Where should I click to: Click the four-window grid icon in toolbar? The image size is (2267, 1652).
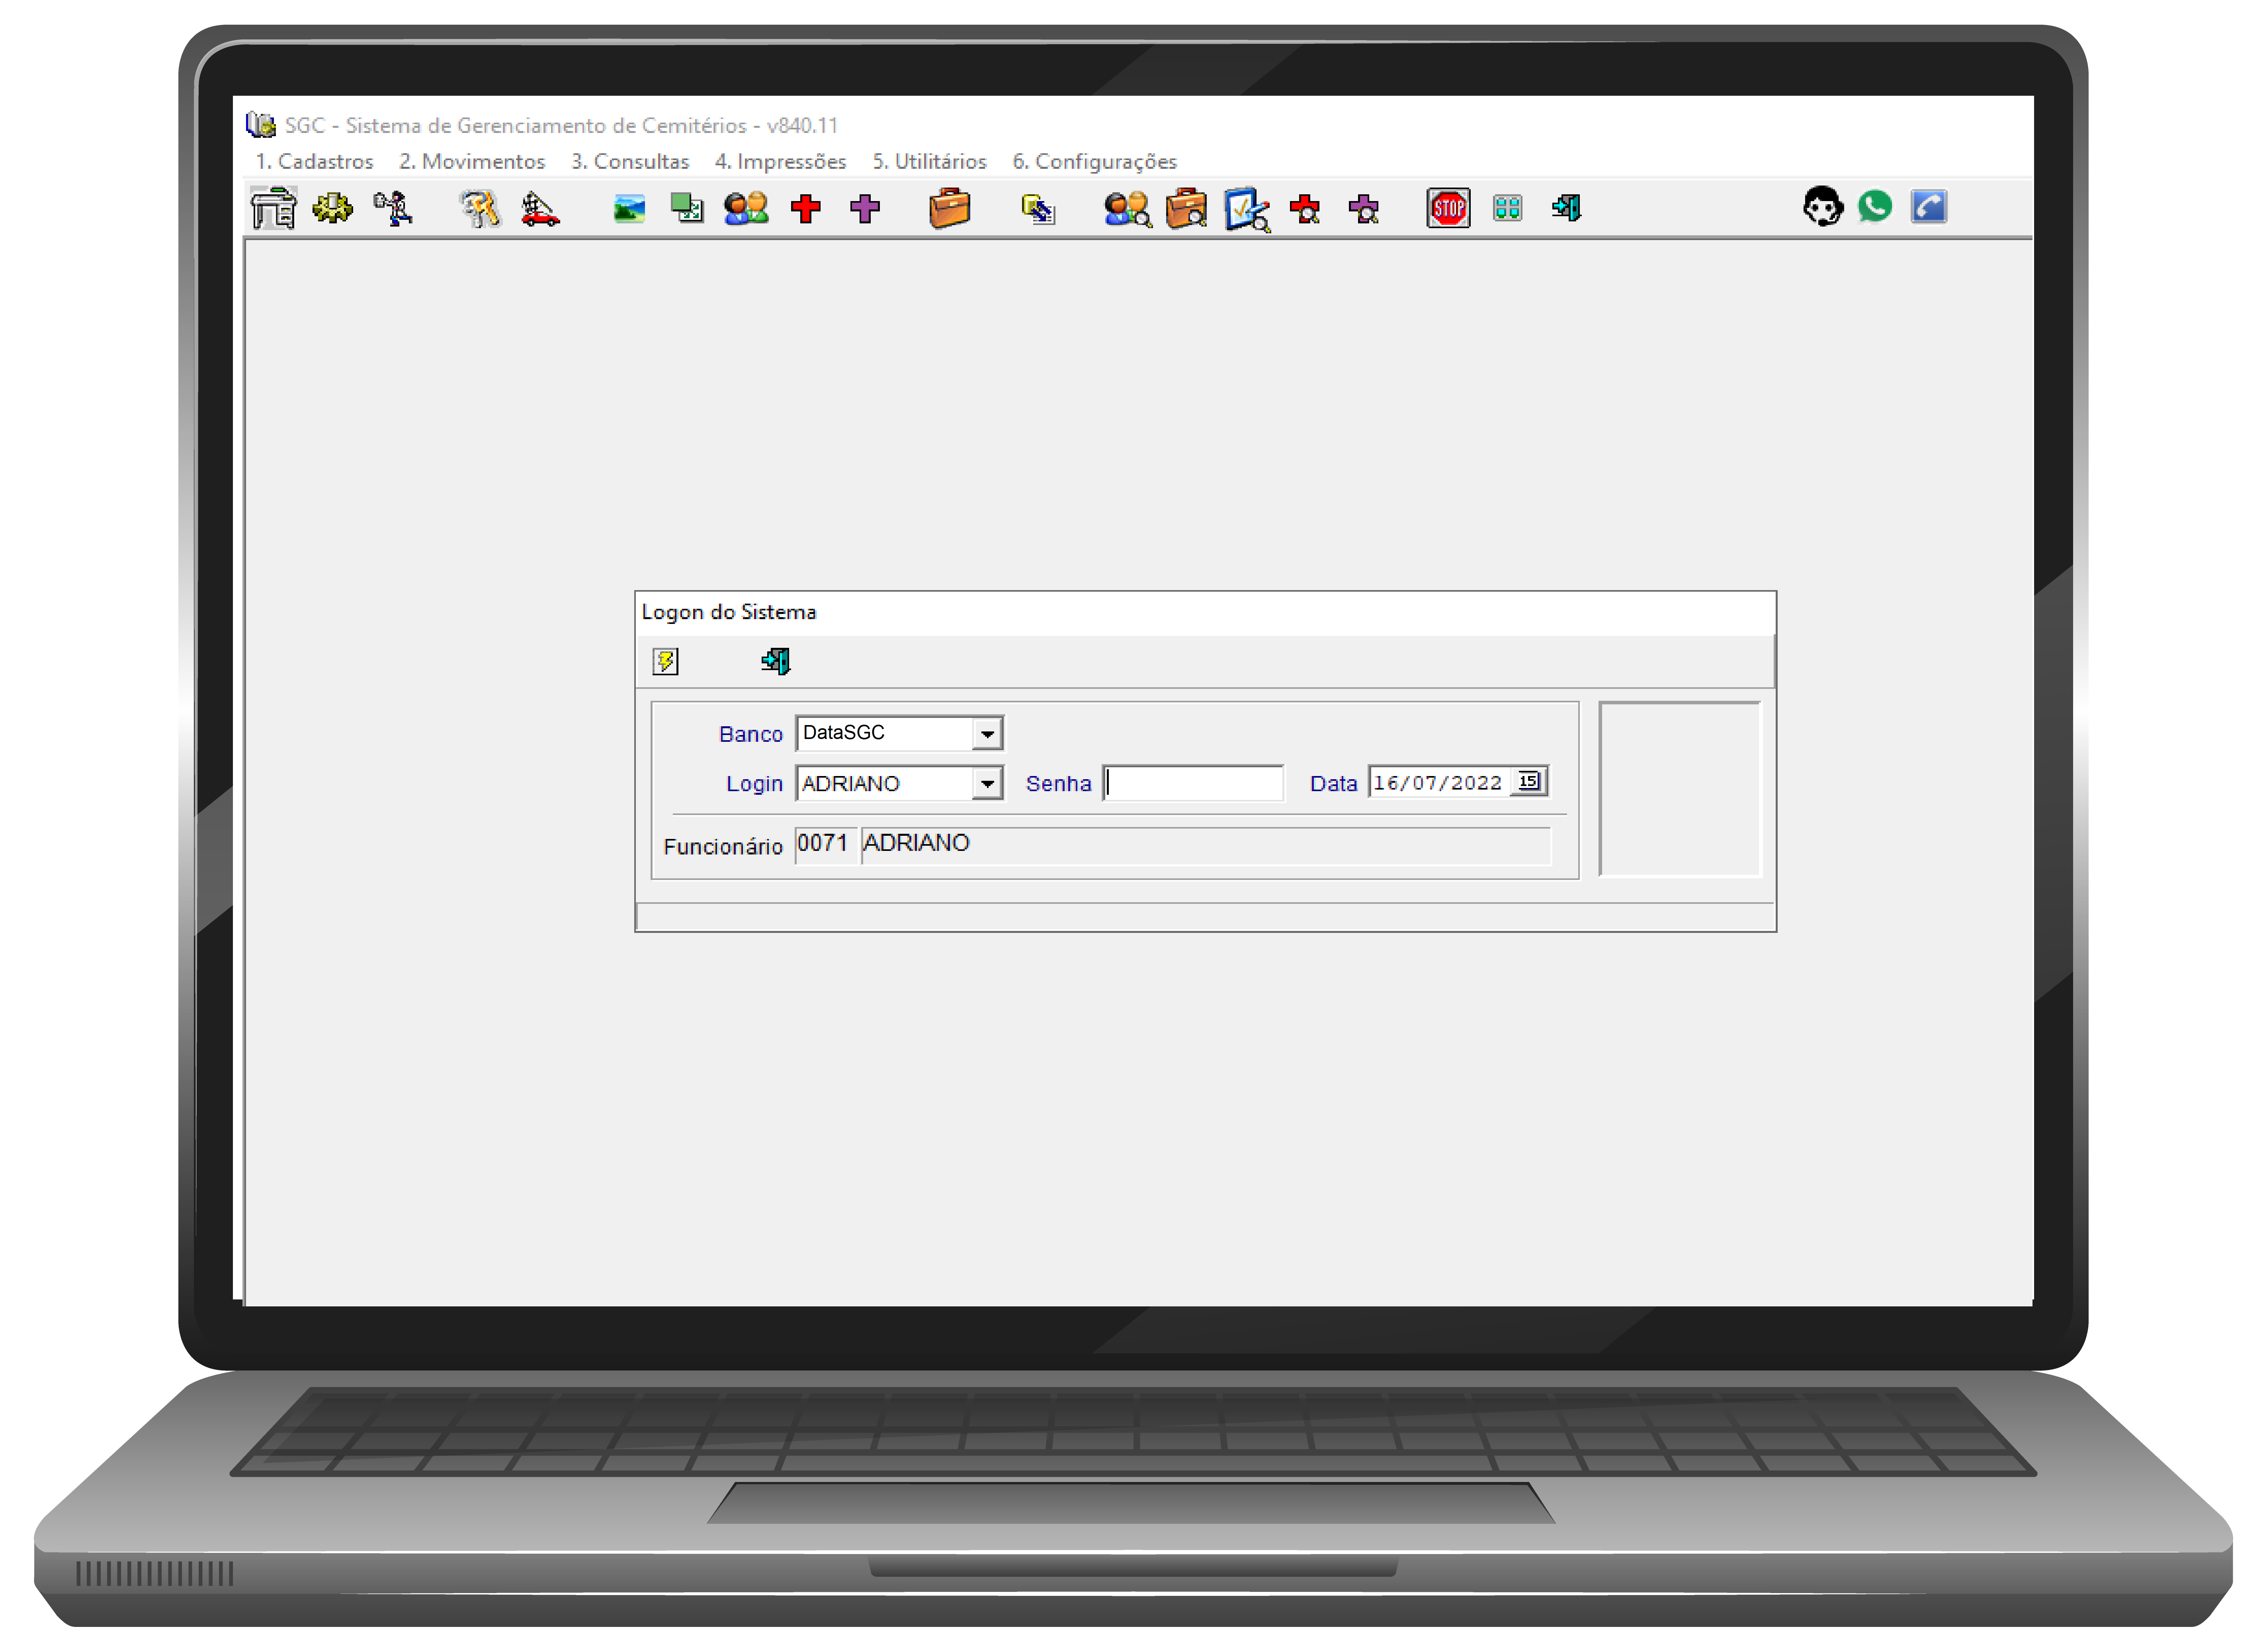(x=1507, y=208)
